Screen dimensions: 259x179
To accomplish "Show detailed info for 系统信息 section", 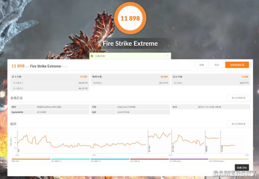I will [239, 98].
